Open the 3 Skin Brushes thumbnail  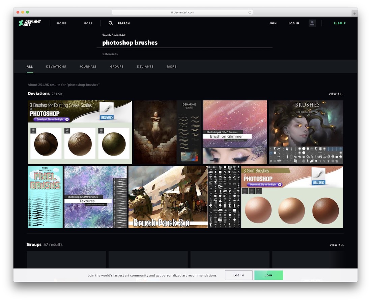(292, 197)
